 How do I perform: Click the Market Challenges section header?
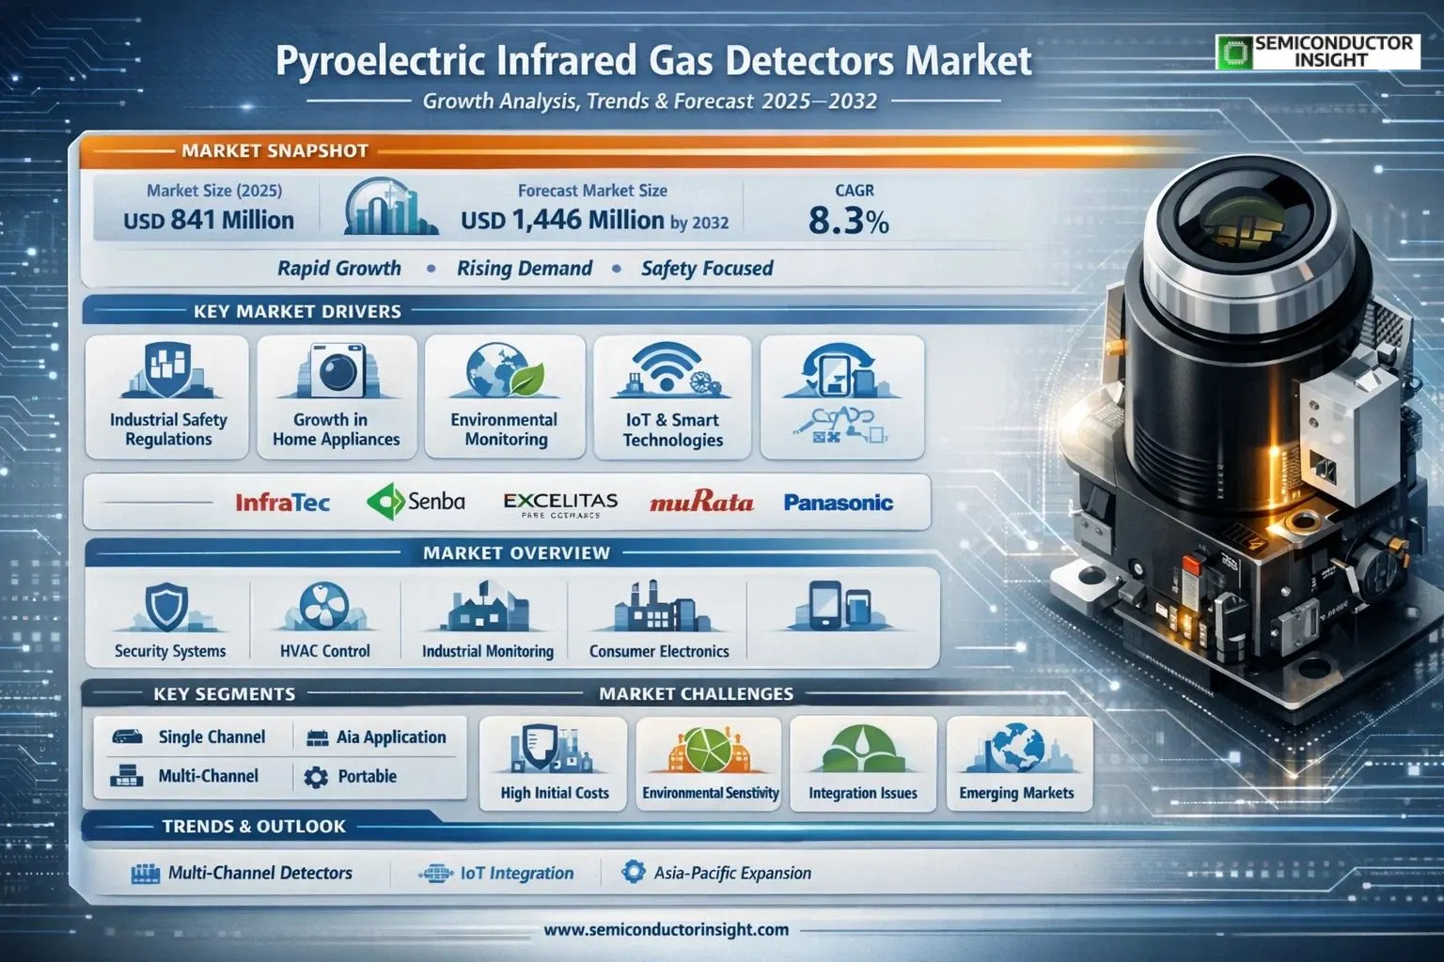(x=696, y=694)
